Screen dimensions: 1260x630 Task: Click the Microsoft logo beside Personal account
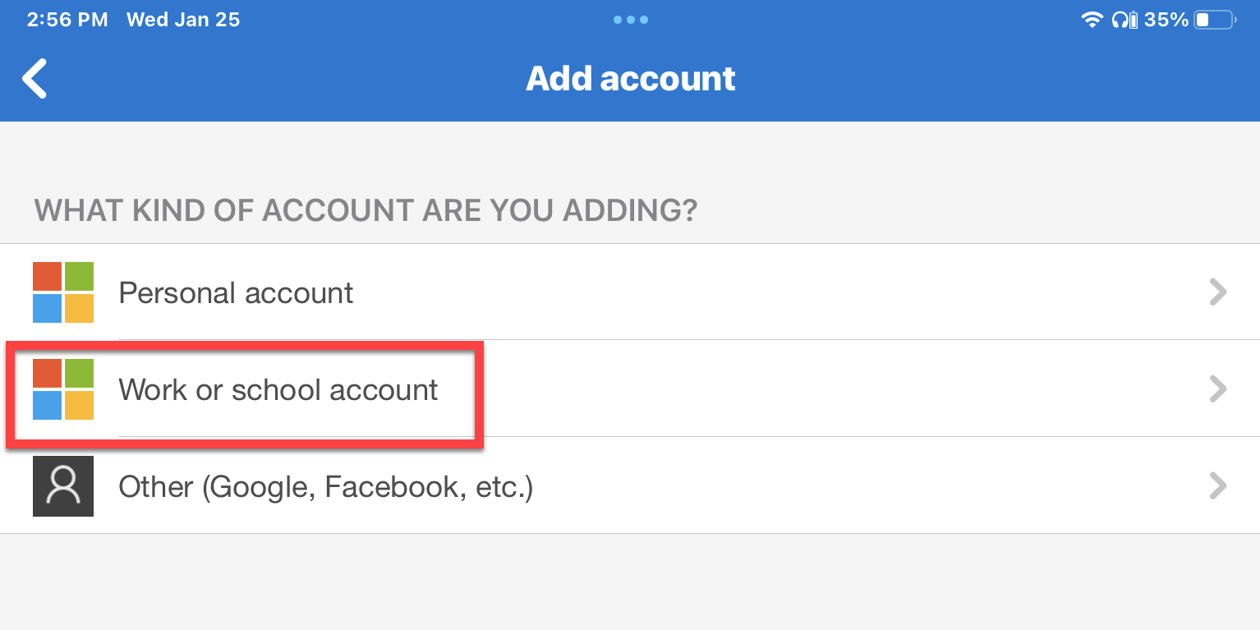point(63,292)
